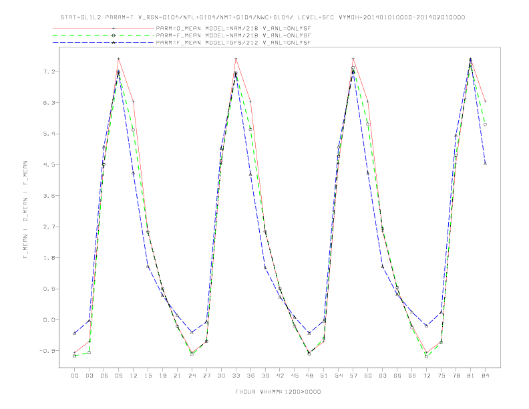The image size is (529, 409).
Task: Click the x-axis hour label 03
Action: 89,376
